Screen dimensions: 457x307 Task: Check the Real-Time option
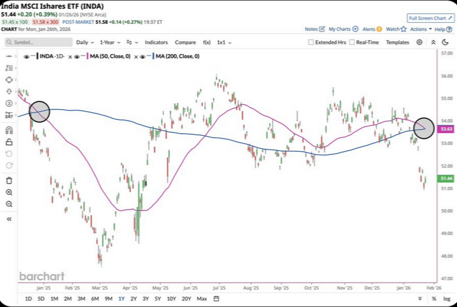352,42
